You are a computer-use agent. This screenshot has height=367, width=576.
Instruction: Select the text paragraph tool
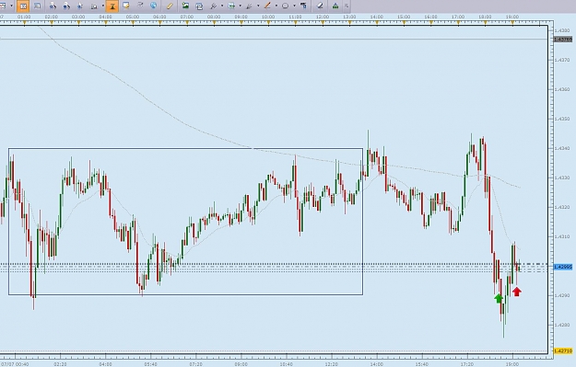coord(303,6)
